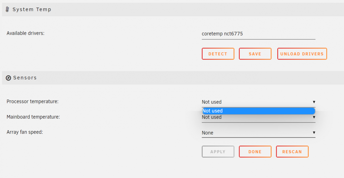Click the 'Mainboard temperature:' label
344x178 pixels.
[x=33, y=117]
